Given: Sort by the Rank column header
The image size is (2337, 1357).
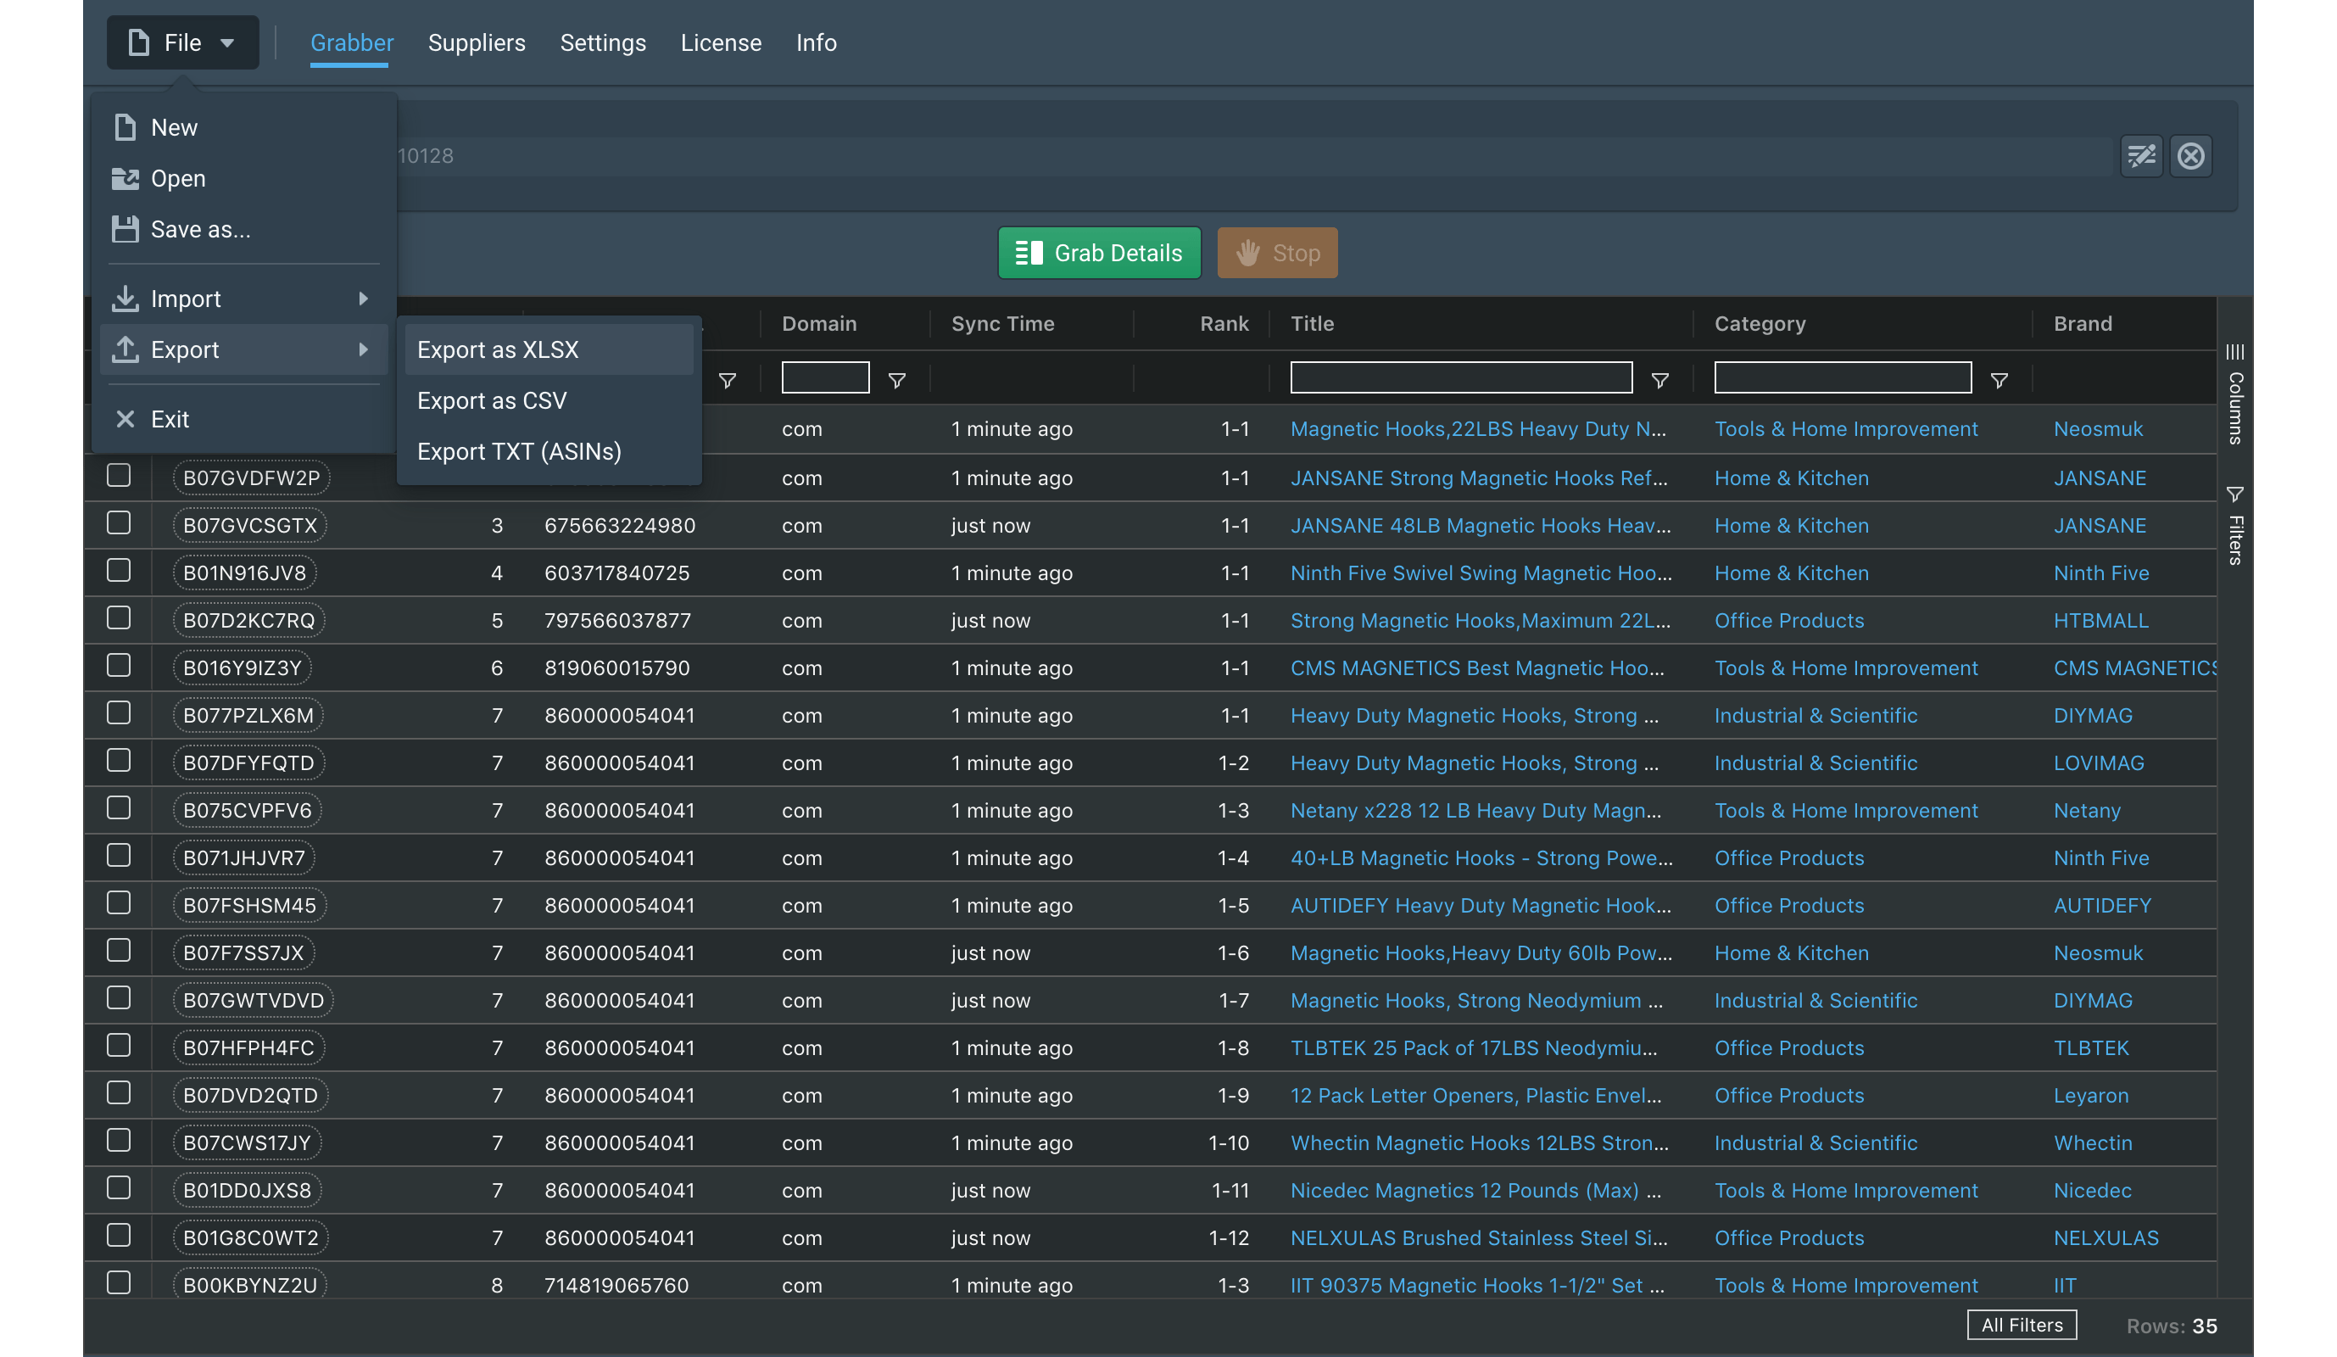Looking at the screenshot, I should tap(1224, 324).
